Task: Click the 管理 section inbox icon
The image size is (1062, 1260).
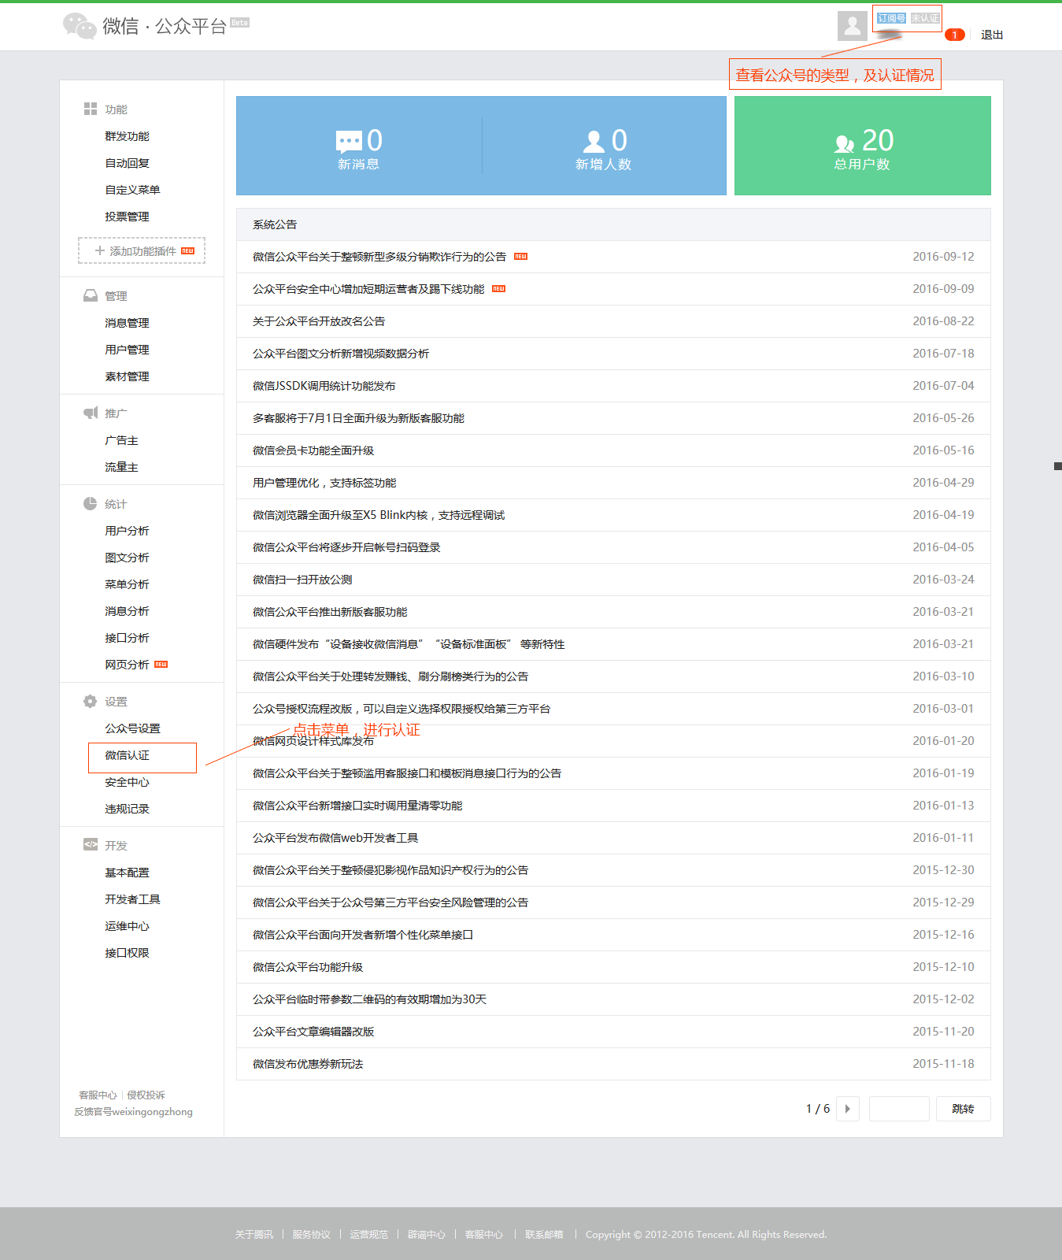Action: (91, 295)
